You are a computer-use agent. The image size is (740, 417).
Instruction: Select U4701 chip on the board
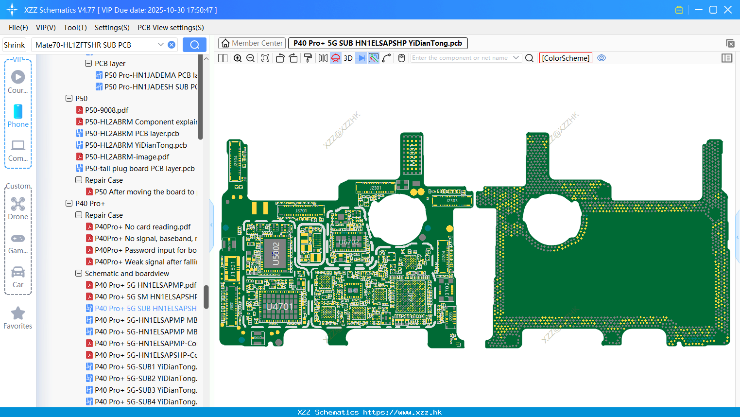click(279, 306)
